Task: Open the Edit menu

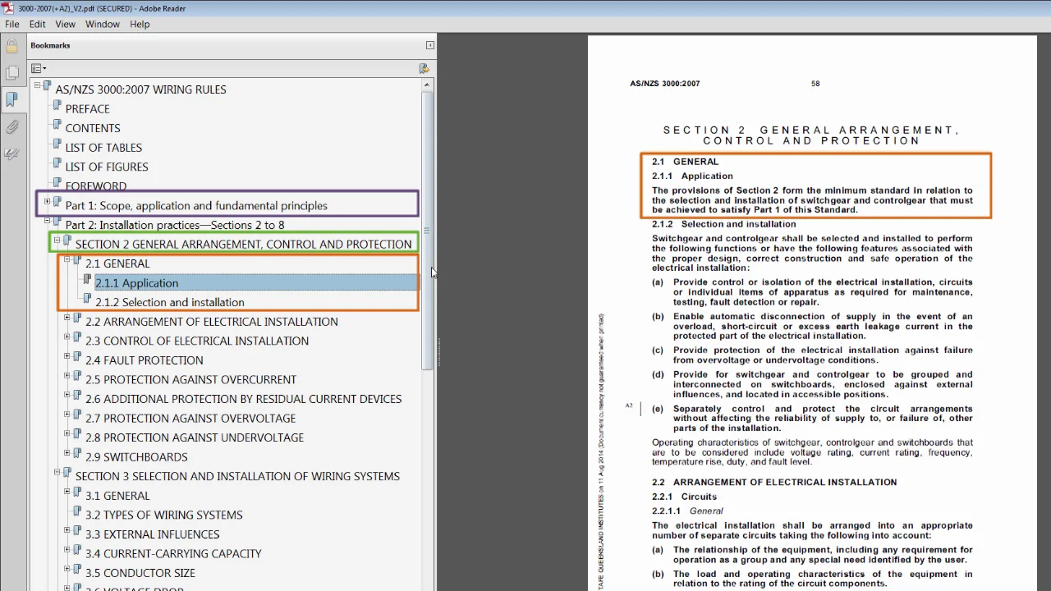Action: tap(38, 24)
